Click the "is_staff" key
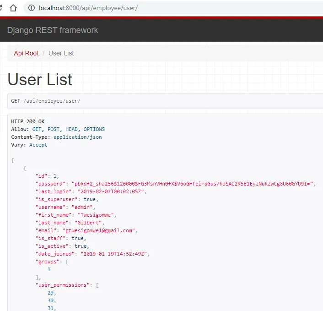Image resolution: width=323 pixels, height=311 pixels. coord(50,238)
